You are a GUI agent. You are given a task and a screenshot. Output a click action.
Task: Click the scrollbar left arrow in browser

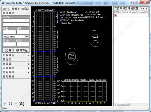pos(115,104)
